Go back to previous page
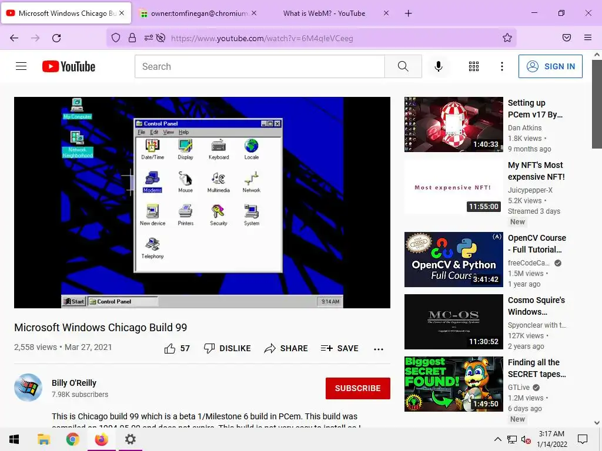This screenshot has height=451, width=602. (x=14, y=38)
